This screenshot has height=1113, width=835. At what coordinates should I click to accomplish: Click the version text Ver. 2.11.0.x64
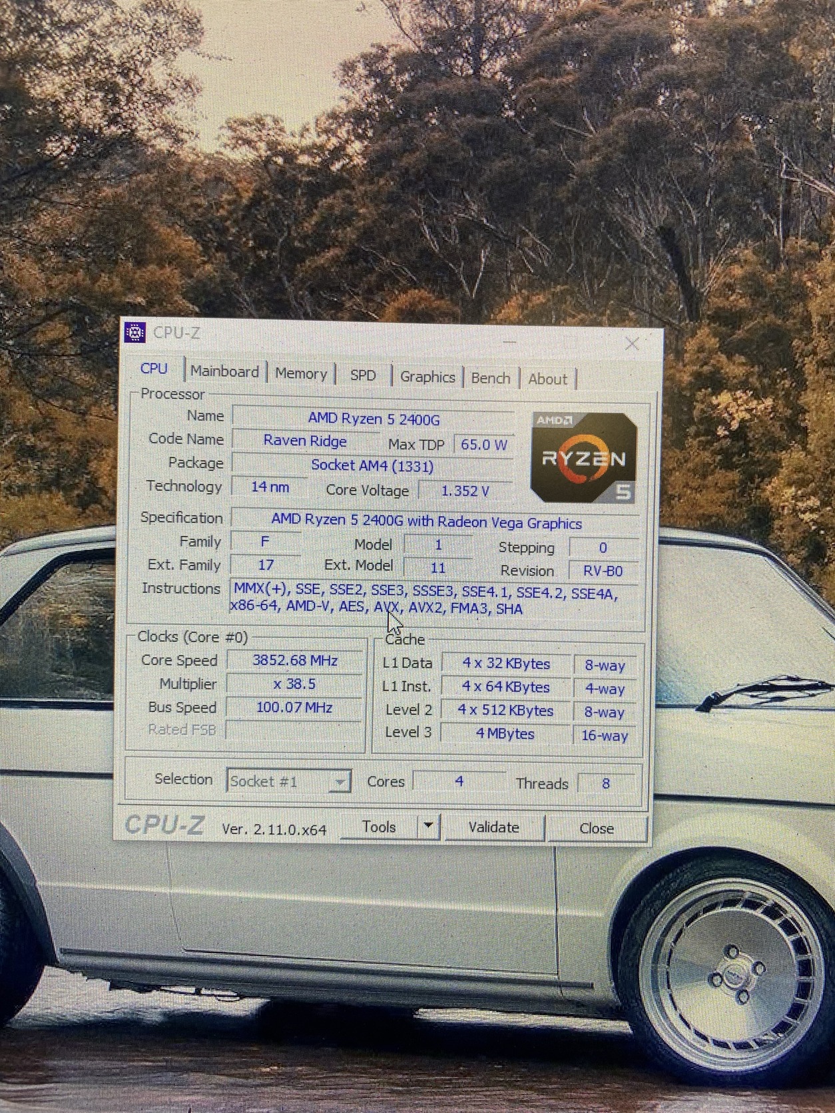coord(274,829)
